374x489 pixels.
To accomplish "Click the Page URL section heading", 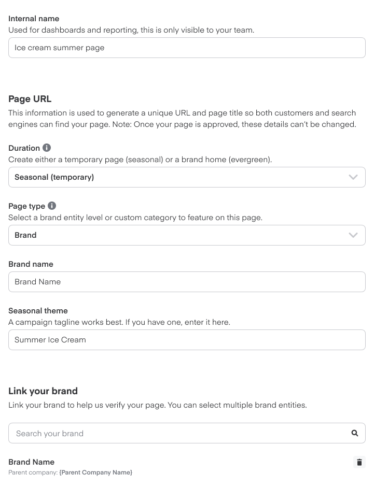I will pyautogui.click(x=30, y=99).
